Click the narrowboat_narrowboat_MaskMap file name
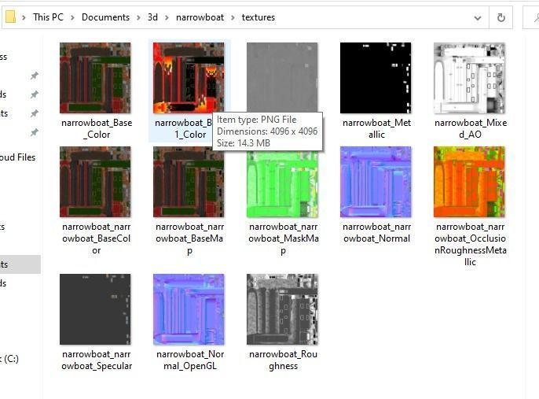Image resolution: width=539 pixels, height=399 pixels. (x=283, y=238)
